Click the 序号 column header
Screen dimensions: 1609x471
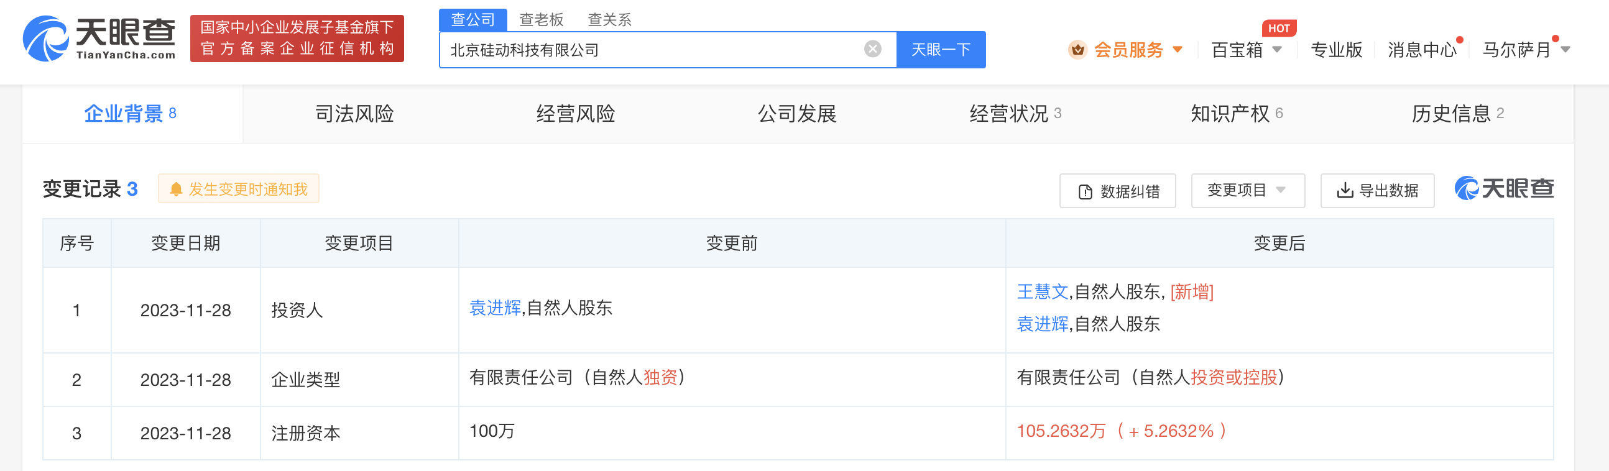[77, 244]
